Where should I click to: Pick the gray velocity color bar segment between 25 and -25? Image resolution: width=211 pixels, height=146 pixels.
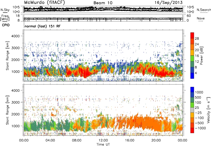(x=192, y=110)
